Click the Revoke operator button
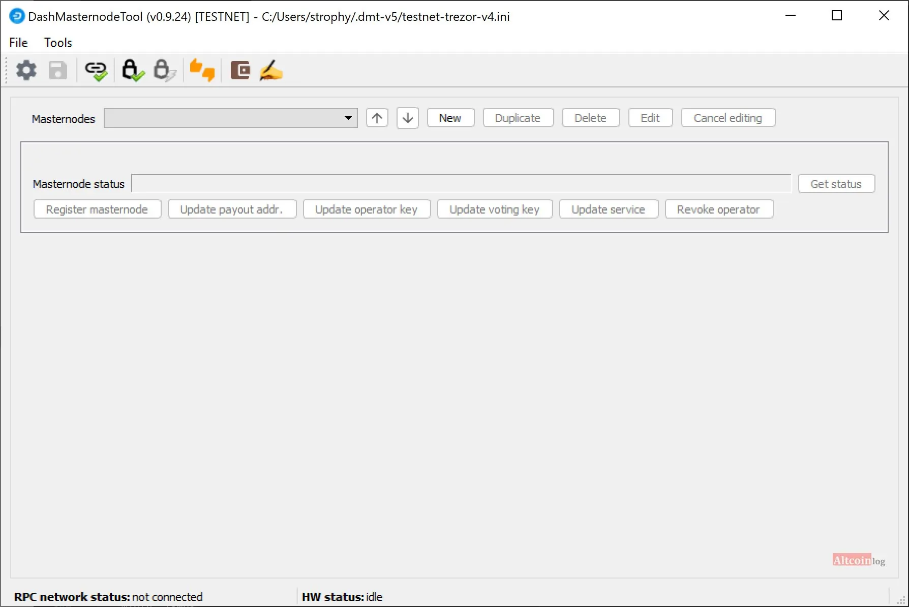Image resolution: width=909 pixels, height=607 pixels. click(719, 209)
